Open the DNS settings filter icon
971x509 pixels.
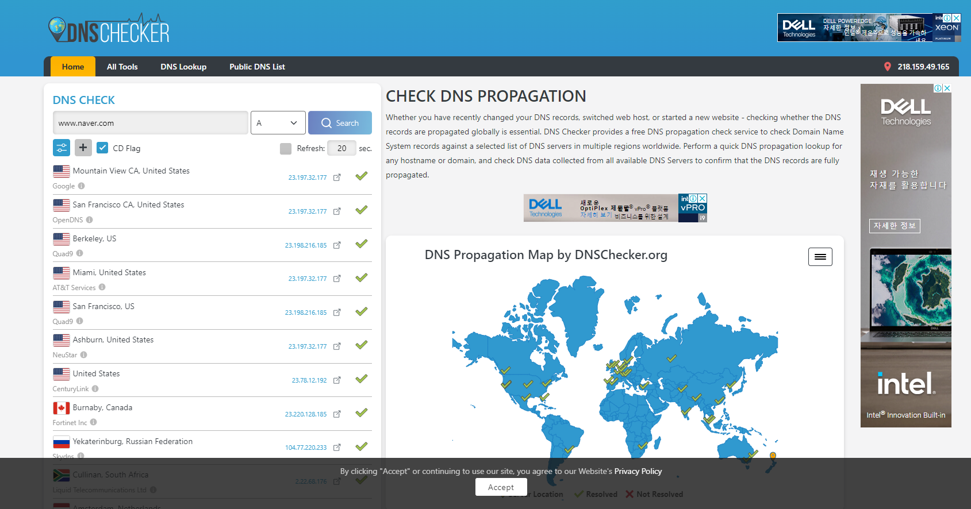point(62,148)
